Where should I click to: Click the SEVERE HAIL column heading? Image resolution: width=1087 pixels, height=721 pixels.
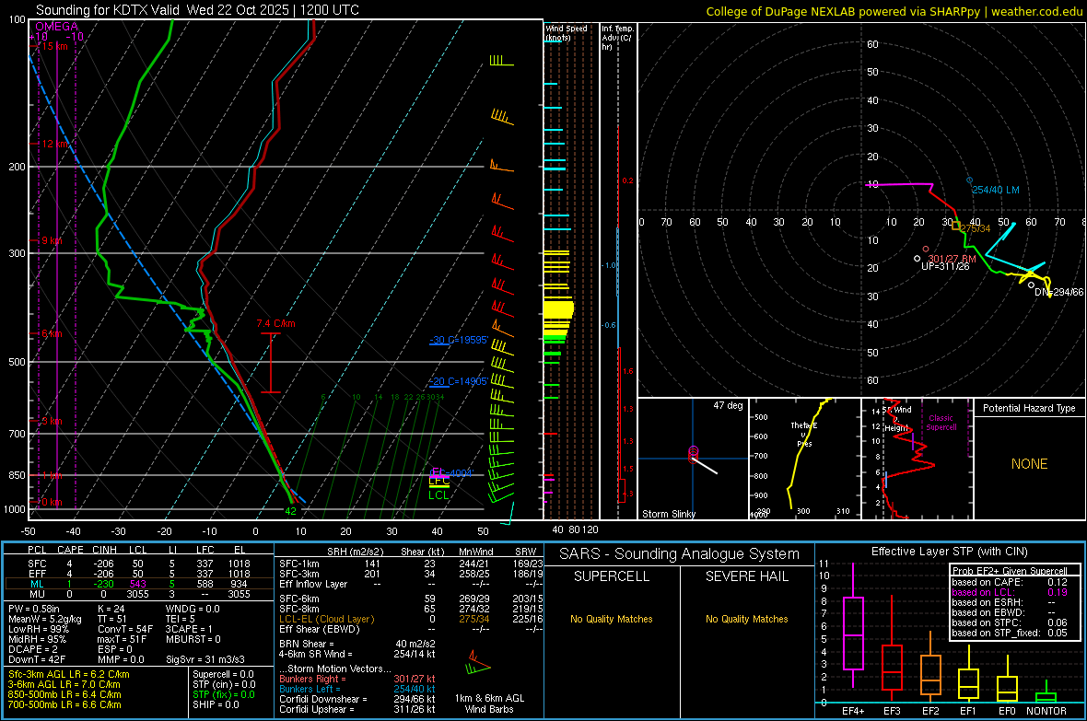click(746, 576)
